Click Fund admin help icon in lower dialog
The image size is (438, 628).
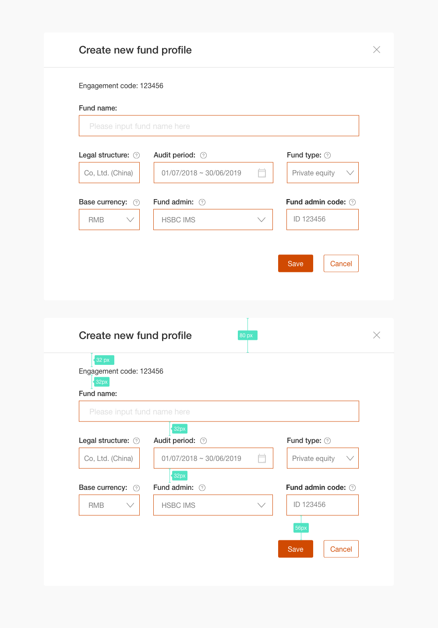coord(202,488)
